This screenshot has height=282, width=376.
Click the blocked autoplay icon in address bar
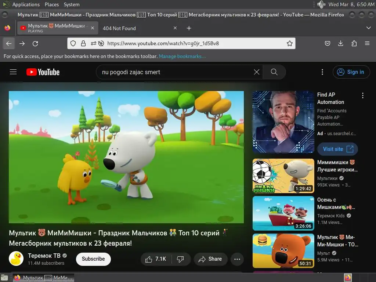coord(101,43)
